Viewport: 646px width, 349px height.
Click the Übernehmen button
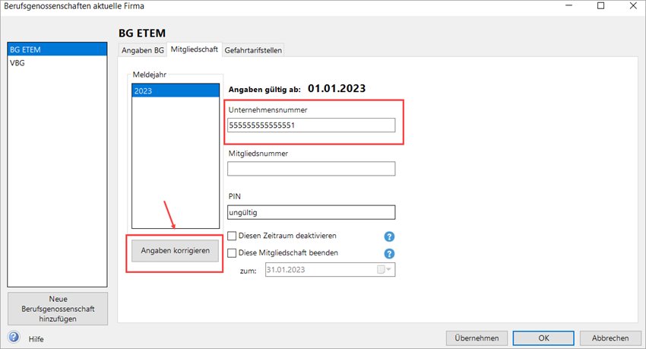(x=477, y=338)
